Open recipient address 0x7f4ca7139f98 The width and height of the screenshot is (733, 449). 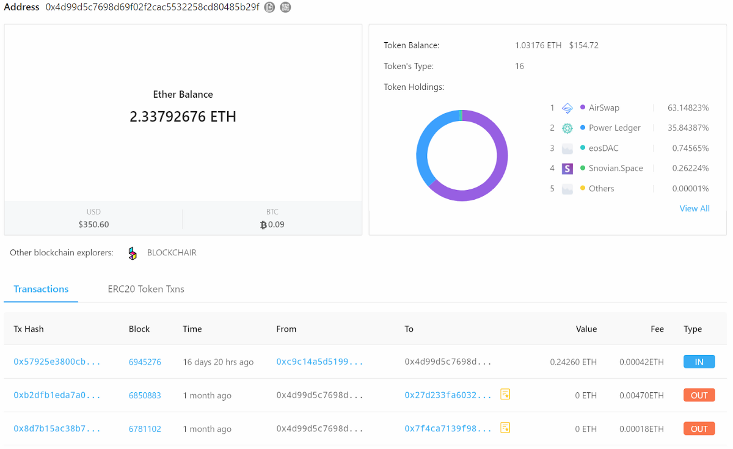[448, 429]
